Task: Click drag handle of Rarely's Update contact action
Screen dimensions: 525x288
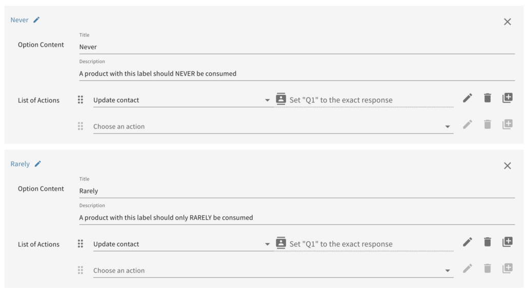Action: tap(80, 244)
